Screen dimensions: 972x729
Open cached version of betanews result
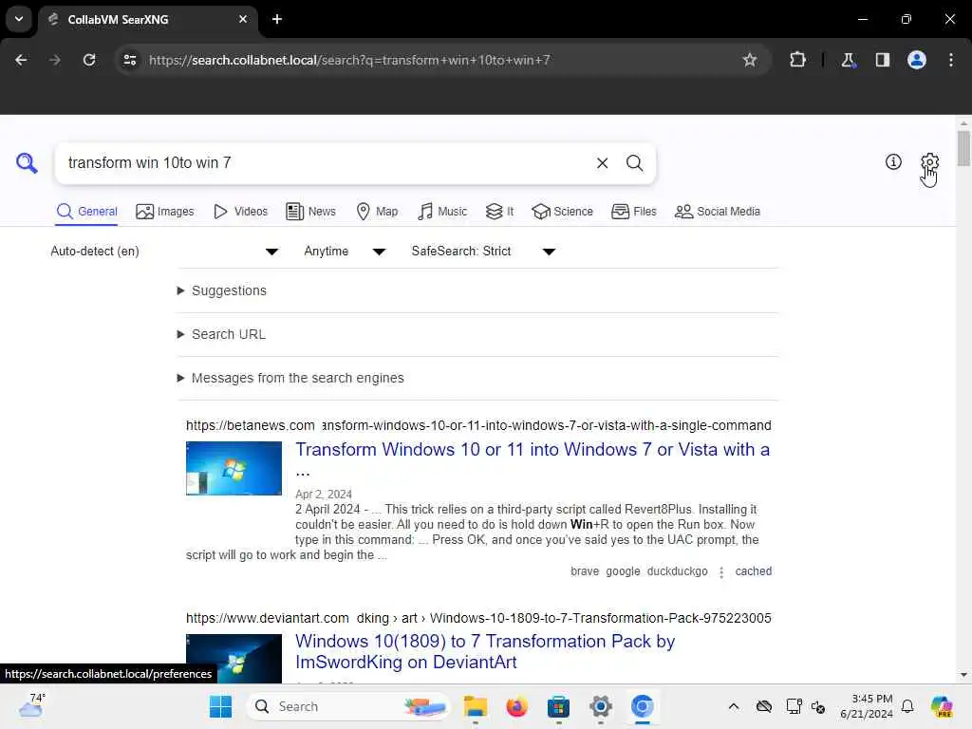coord(753,570)
